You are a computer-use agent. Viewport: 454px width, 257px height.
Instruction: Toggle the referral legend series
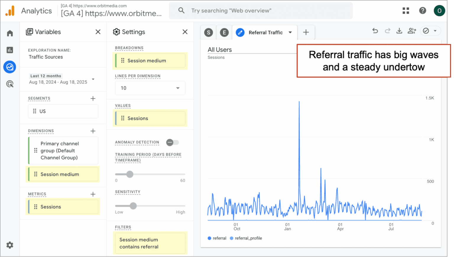coord(217,238)
